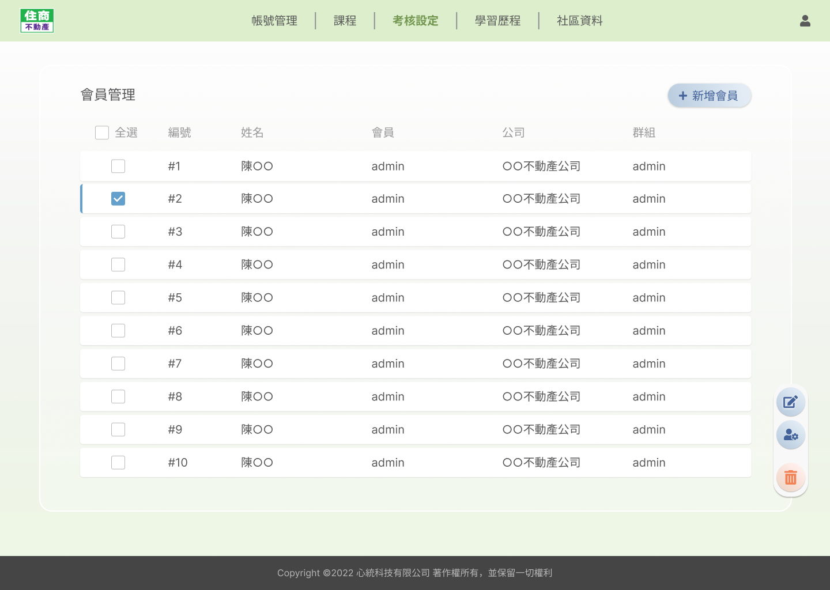Viewport: 830px width, 590px height.
Task: Check the checkbox for member #7
Action: coord(118,364)
